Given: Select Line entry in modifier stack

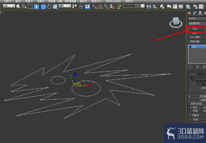Looking at the screenshot, I should (x=197, y=47).
